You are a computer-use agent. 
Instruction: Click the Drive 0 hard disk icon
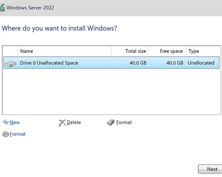[11, 63]
